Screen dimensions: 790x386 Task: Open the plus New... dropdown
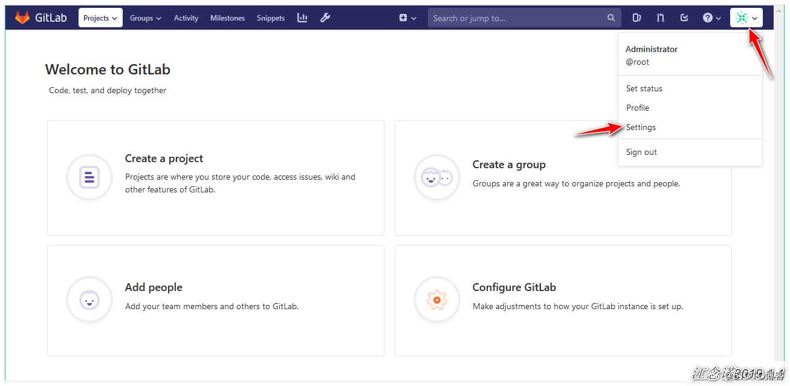(x=408, y=18)
